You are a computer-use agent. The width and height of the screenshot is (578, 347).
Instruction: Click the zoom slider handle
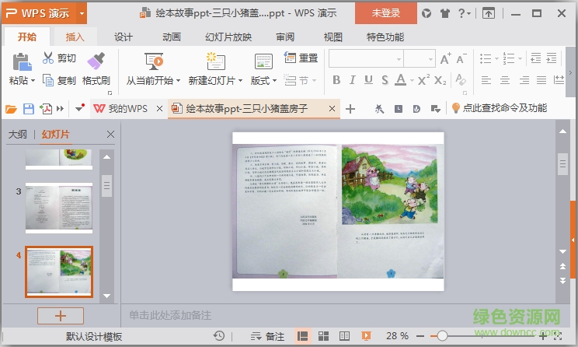point(442,336)
